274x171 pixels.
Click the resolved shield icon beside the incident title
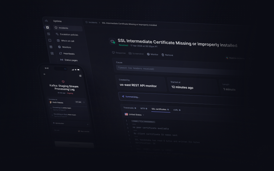pyautogui.click(x=112, y=41)
